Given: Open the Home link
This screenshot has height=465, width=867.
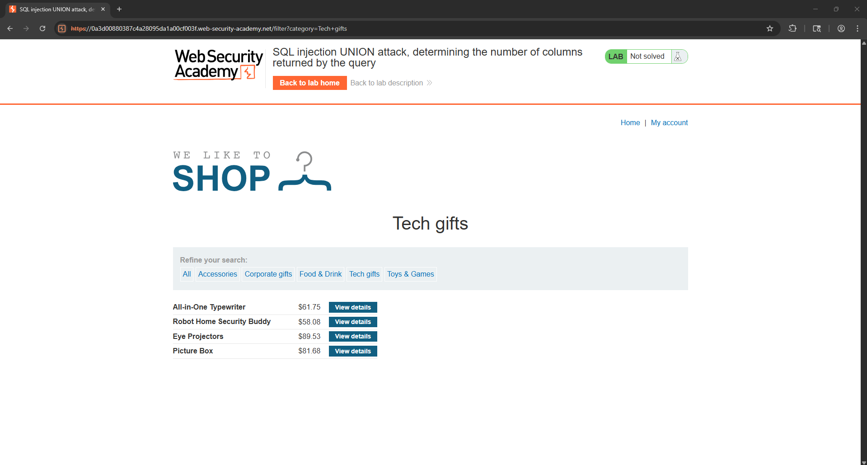Looking at the screenshot, I should (x=630, y=122).
